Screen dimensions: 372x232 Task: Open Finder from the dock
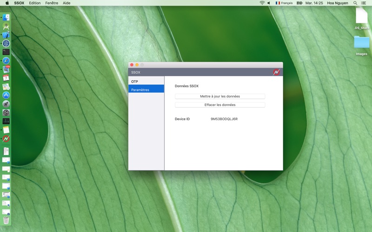[6, 17]
